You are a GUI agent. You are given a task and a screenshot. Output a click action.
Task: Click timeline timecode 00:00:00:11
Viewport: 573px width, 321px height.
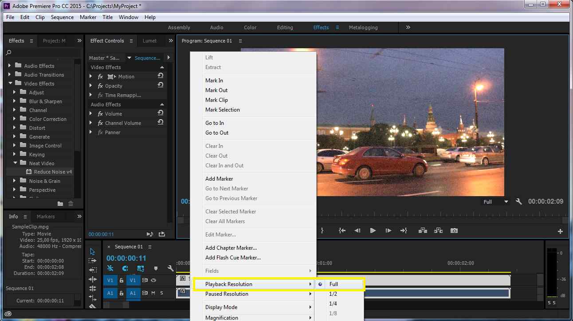(x=126, y=258)
